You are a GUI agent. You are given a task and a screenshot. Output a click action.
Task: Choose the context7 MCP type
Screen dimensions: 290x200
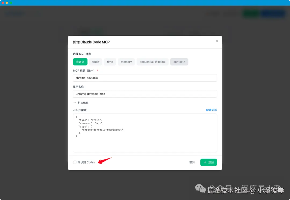179,62
